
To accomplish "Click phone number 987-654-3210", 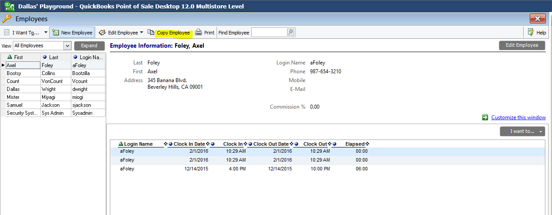I will click(x=326, y=72).
